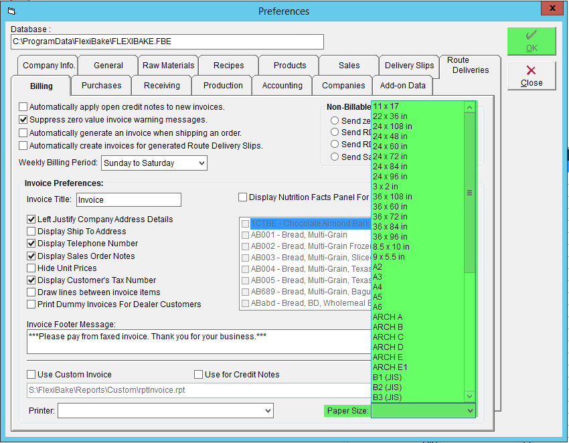Switch to the Add-on Data tab
The height and width of the screenshot is (443, 569).
[x=403, y=86]
